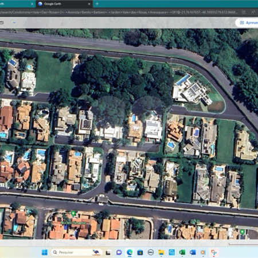Switch to Excel in the taskbar
Screen dimensions: 258x258
[x=182, y=252]
